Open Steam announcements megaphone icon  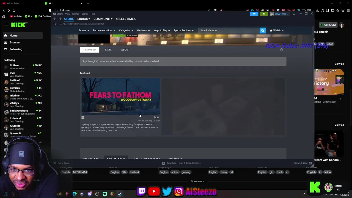[x=254, y=14]
